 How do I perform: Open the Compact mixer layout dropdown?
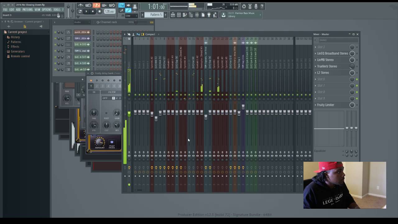click(x=150, y=34)
